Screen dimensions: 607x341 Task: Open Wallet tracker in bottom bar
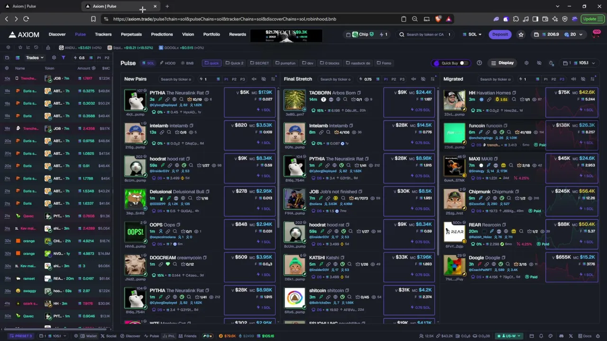(88, 336)
